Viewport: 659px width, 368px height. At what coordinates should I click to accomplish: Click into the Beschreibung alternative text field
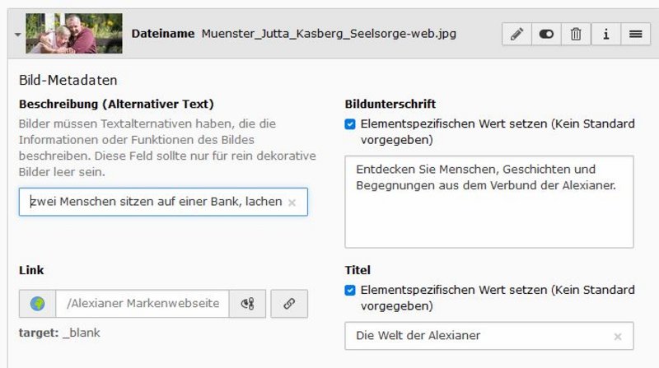[152, 202]
